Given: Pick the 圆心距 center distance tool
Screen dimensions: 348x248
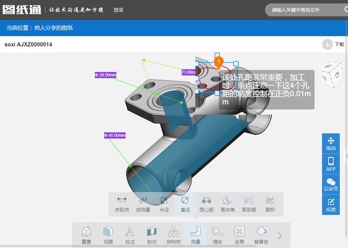Looking at the screenshot, I should pos(206,204).
